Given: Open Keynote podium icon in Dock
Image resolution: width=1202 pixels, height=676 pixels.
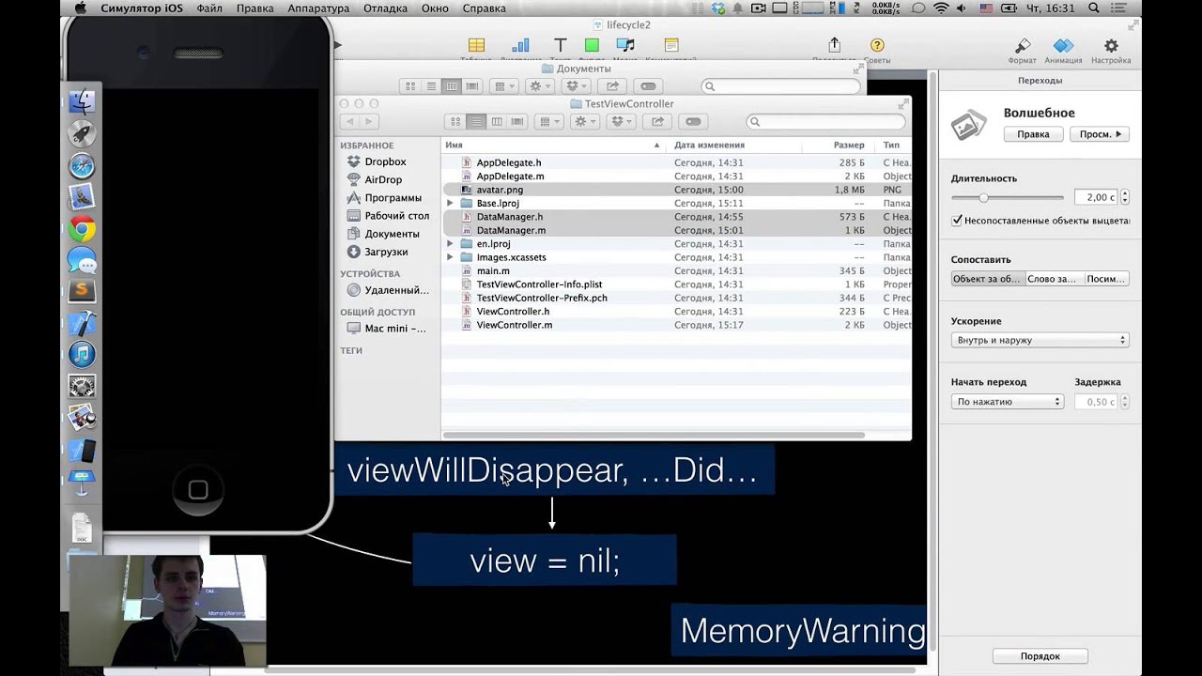Looking at the screenshot, I should pyautogui.click(x=83, y=483).
